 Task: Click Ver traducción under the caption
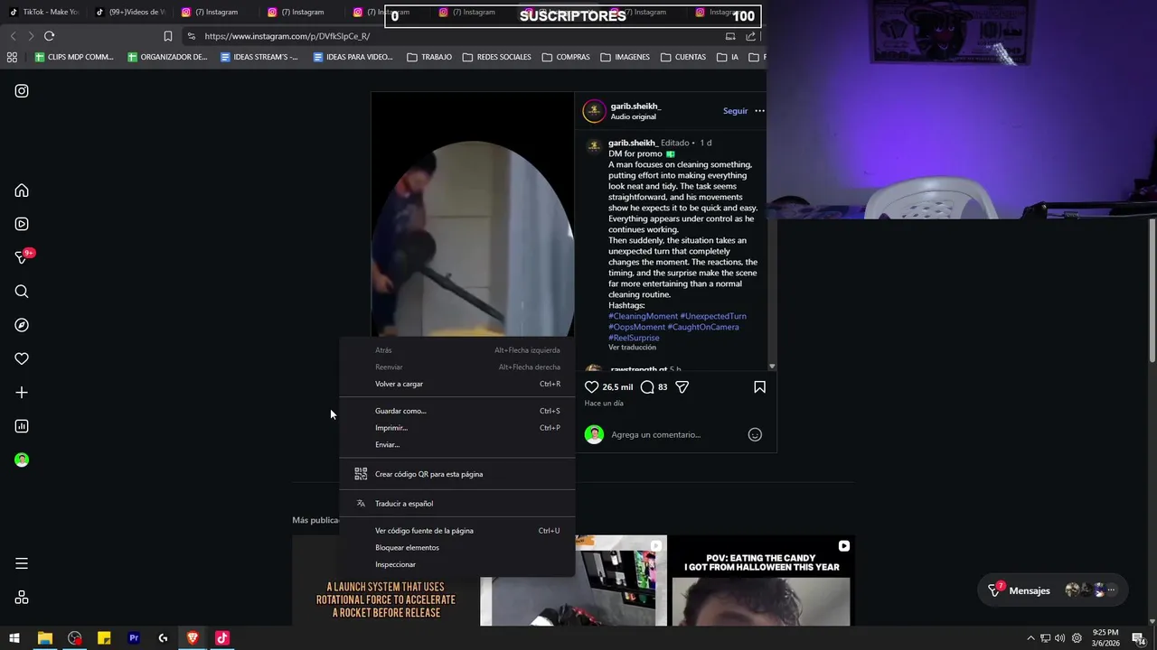click(632, 348)
